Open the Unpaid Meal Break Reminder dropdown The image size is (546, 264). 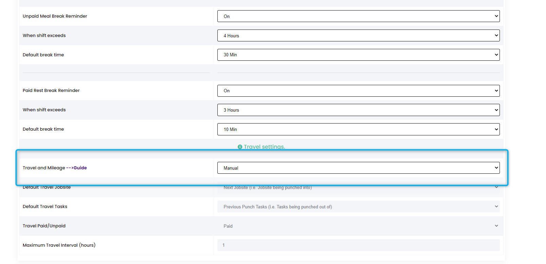[x=358, y=16]
